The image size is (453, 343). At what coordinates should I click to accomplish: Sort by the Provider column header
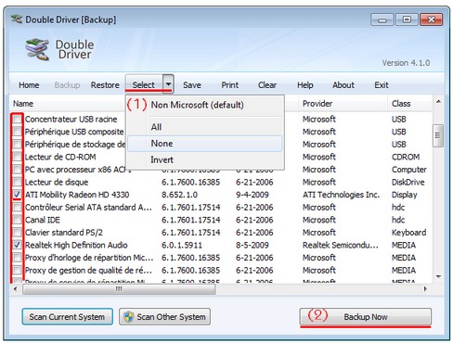coord(343,104)
